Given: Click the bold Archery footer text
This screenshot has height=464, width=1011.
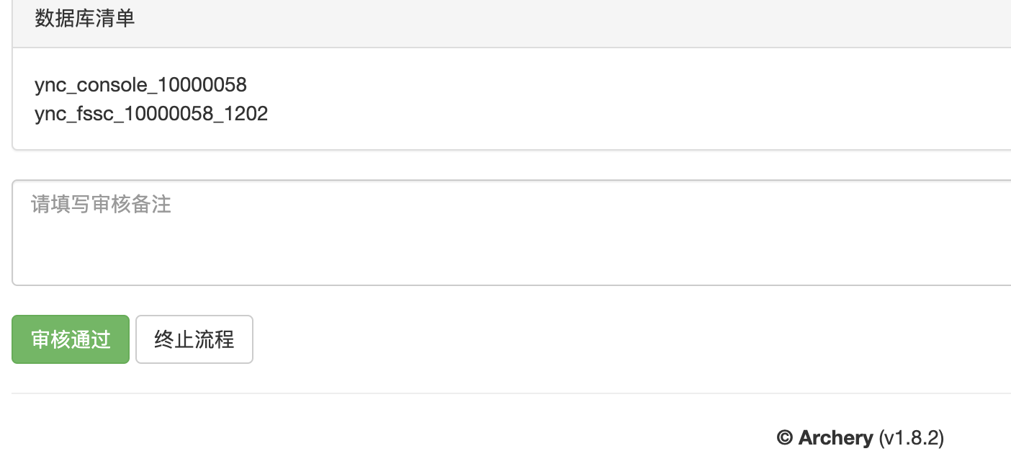Looking at the screenshot, I should (x=835, y=437).
